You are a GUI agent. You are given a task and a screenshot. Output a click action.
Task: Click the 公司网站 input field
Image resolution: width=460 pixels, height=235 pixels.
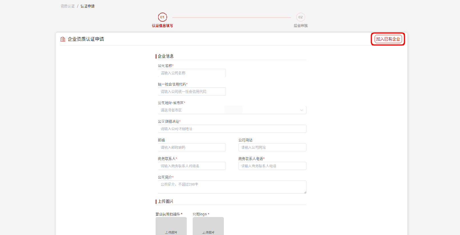tap(272, 147)
